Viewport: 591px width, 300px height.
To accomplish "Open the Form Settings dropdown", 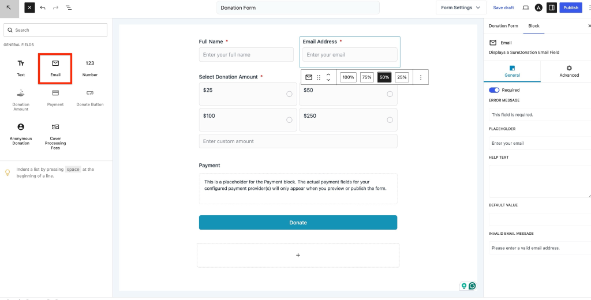I will [x=461, y=7].
